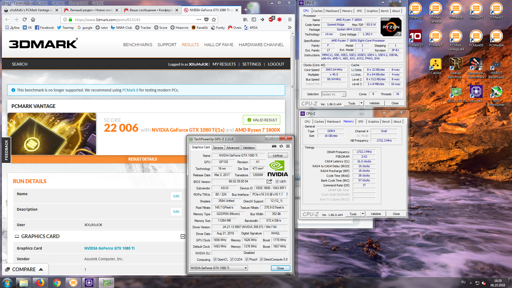
Task: Open the Windows Start menu
Action: pyautogui.click(x=7, y=282)
